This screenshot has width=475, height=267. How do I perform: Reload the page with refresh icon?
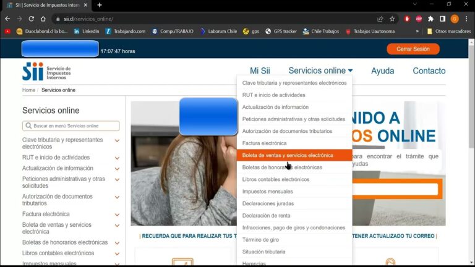coord(31,19)
